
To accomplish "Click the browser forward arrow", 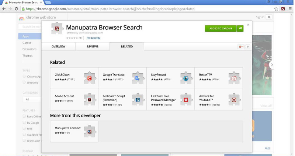I will [x=10, y=9].
